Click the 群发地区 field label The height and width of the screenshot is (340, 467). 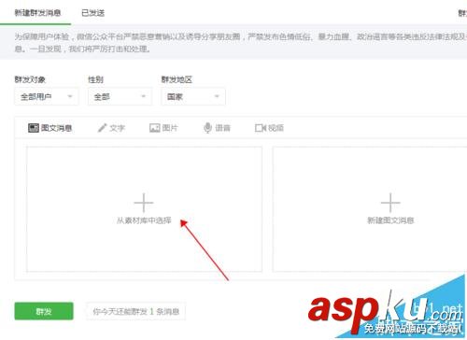coord(177,79)
